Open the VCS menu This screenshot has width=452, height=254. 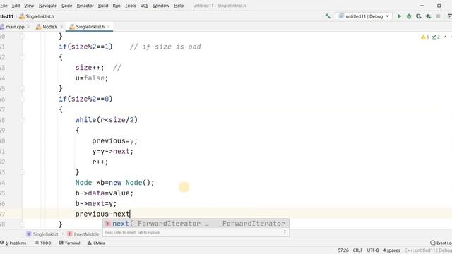[x=144, y=6]
